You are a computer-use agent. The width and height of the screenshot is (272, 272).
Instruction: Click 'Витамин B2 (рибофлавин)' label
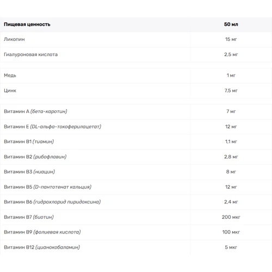pyautogui.click(x=35, y=157)
